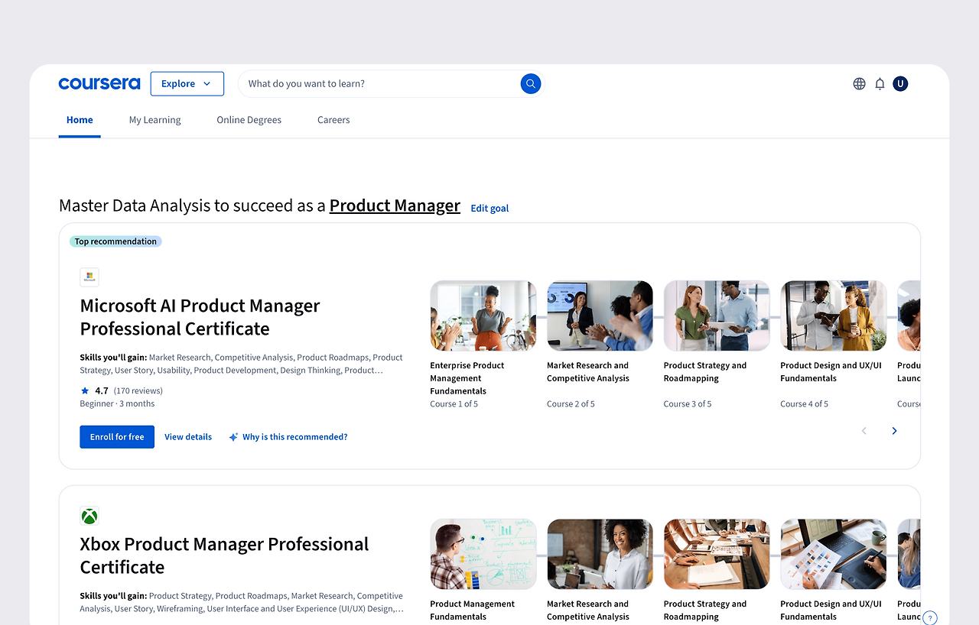Viewport: 979px width, 625px height.
Task: Click Course 2 of 5 label
Action: click(x=571, y=403)
